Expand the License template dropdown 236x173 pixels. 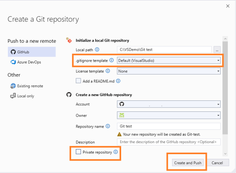click(169, 71)
